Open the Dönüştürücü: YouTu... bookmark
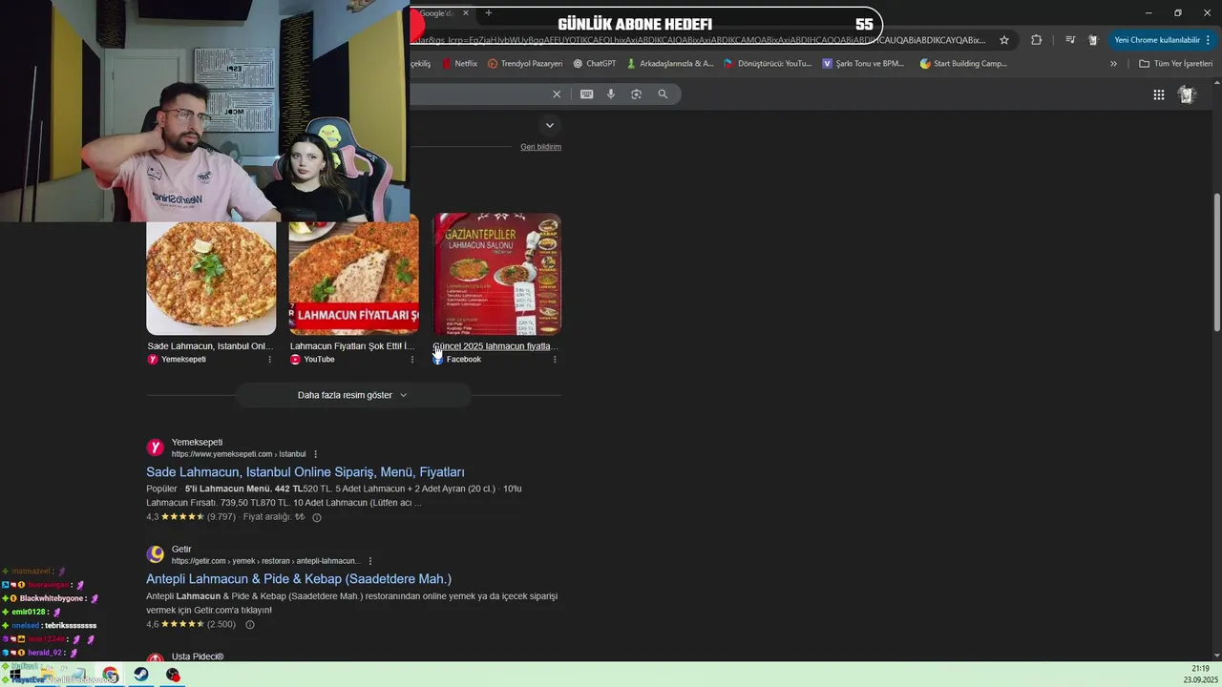 768,64
